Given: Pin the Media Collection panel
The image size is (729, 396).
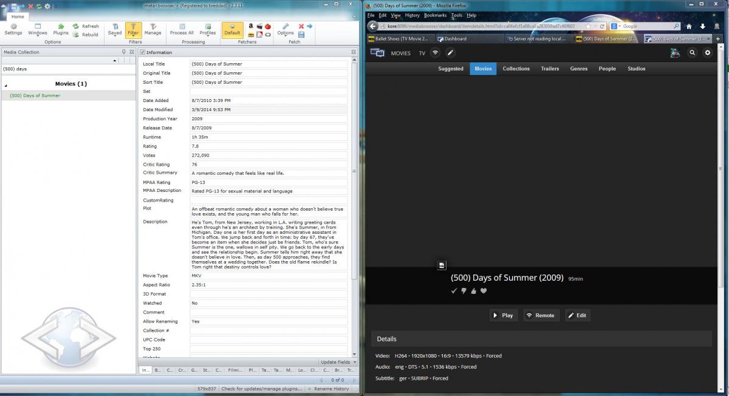Looking at the screenshot, I should click(x=124, y=52).
